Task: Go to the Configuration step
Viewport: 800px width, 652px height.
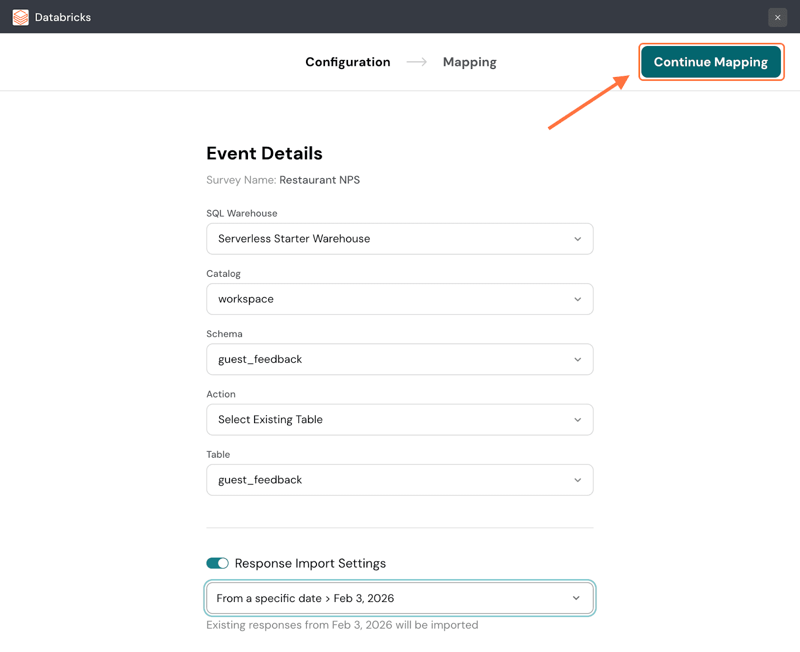Action: [347, 62]
